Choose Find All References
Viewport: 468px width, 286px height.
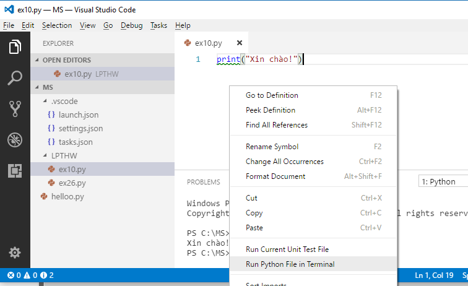[x=313, y=125]
